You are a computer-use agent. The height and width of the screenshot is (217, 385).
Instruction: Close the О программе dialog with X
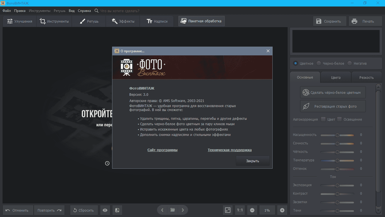(268, 51)
